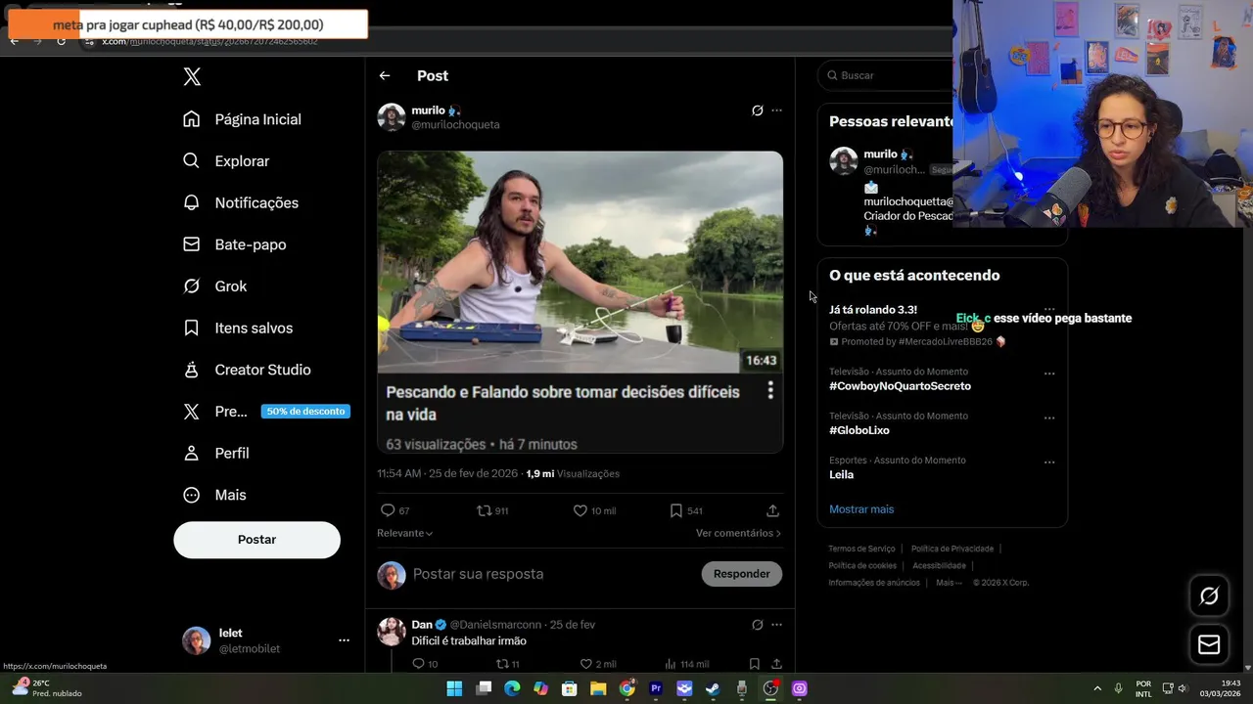
Task: Click the Responder button
Action: pos(741,574)
